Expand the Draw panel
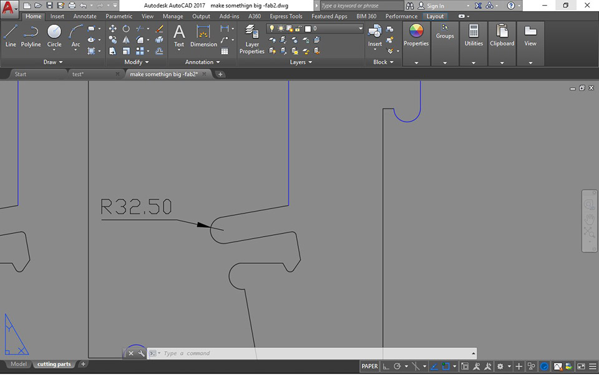This screenshot has width=599, height=386. pyautogui.click(x=52, y=62)
